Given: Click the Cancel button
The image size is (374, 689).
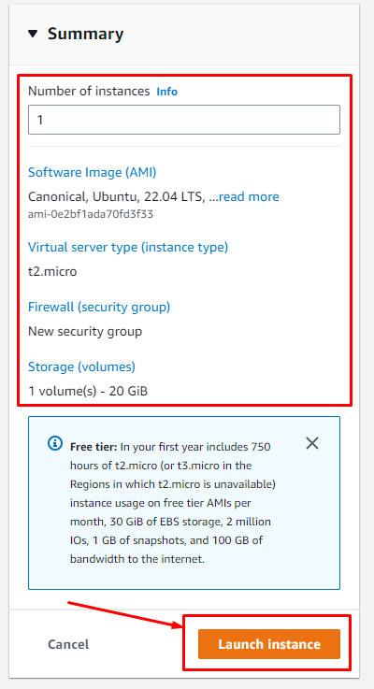Looking at the screenshot, I should pos(68,644).
